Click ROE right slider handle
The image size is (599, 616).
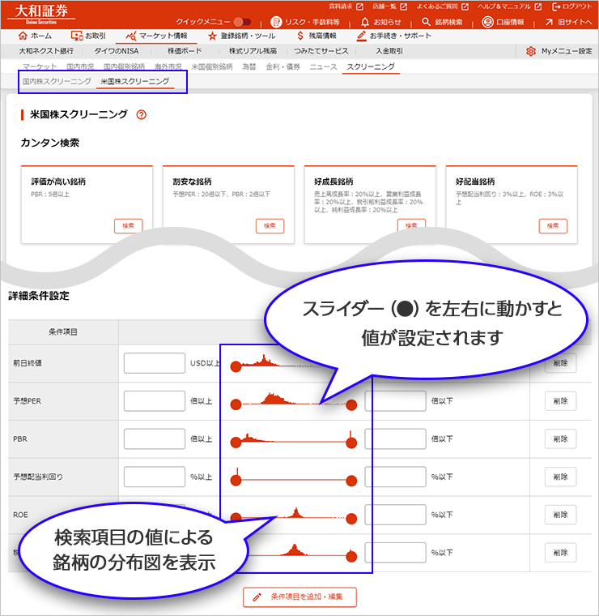pyautogui.click(x=351, y=519)
